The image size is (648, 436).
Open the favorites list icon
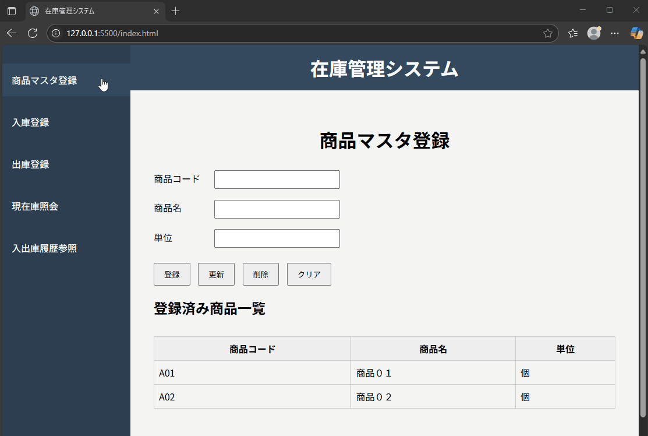click(x=573, y=33)
